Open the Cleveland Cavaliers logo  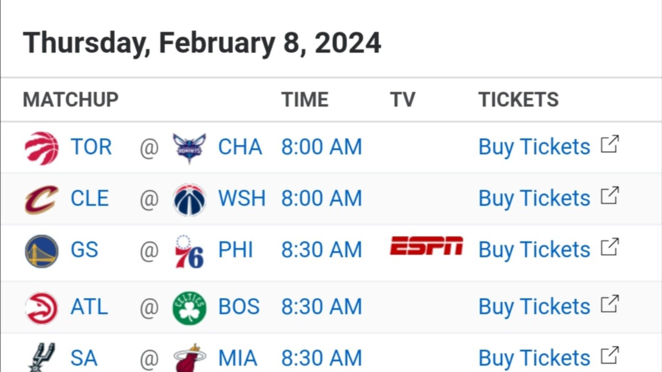point(42,199)
